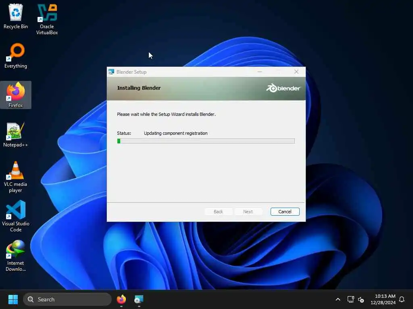413x309 pixels.
Task: Click the disabled Next button
Action: [248, 212]
